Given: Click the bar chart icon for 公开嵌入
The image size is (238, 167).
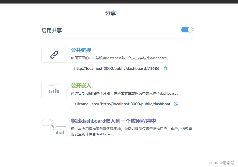Looking at the screenshot, I should (x=54, y=90).
